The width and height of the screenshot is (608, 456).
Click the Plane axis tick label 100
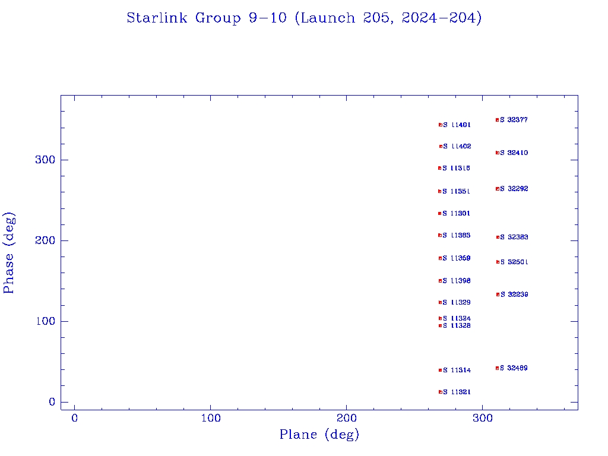pos(211,418)
